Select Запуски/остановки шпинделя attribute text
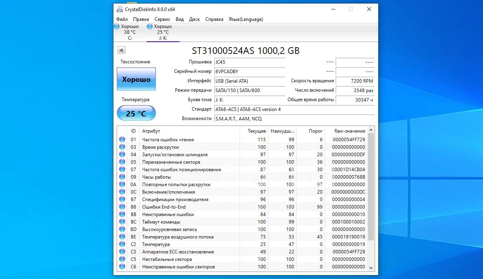This screenshot has height=279, width=483. point(175,155)
